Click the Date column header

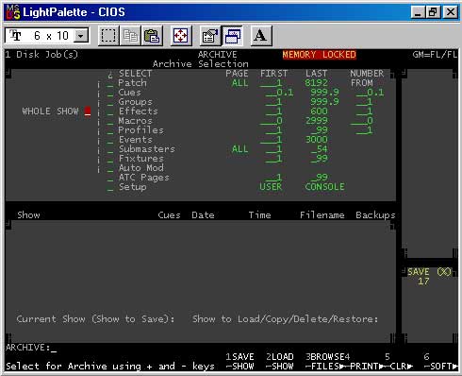tap(203, 215)
